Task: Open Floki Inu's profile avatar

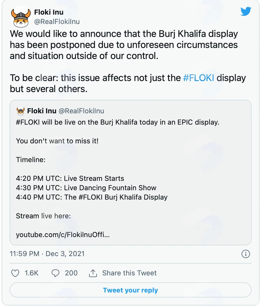Action: point(21,17)
